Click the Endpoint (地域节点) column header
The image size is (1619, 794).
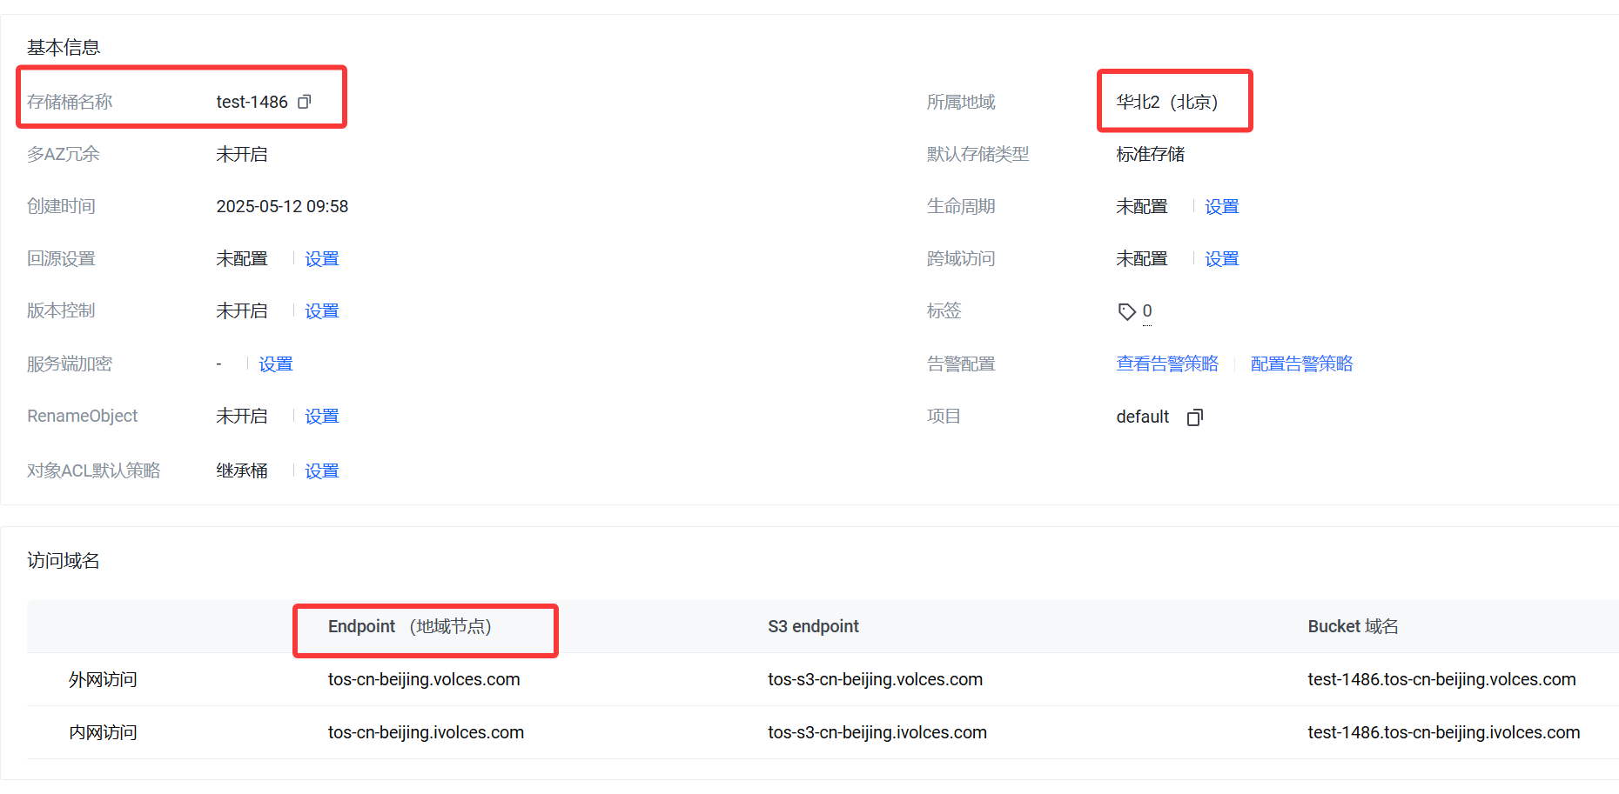[410, 627]
